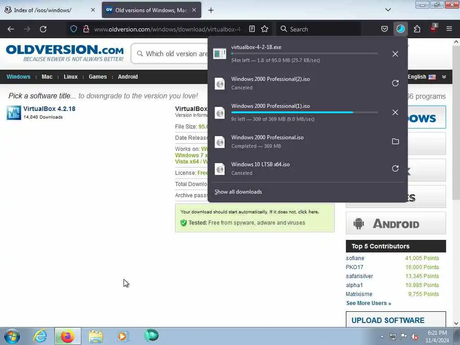Click the Windows 2000 Professional(1).iso progress bar
Image resolution: width=460 pixels, height=345 pixels.
point(305,112)
